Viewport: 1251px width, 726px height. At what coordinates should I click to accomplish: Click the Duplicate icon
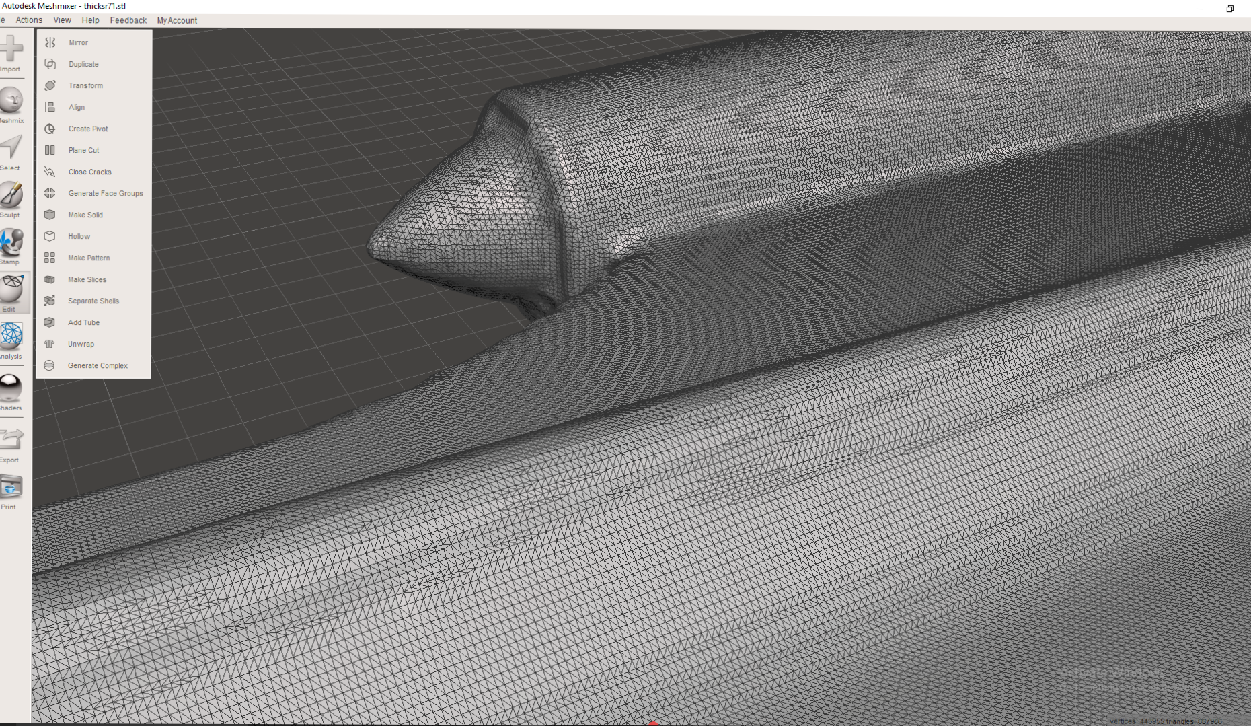coord(50,64)
